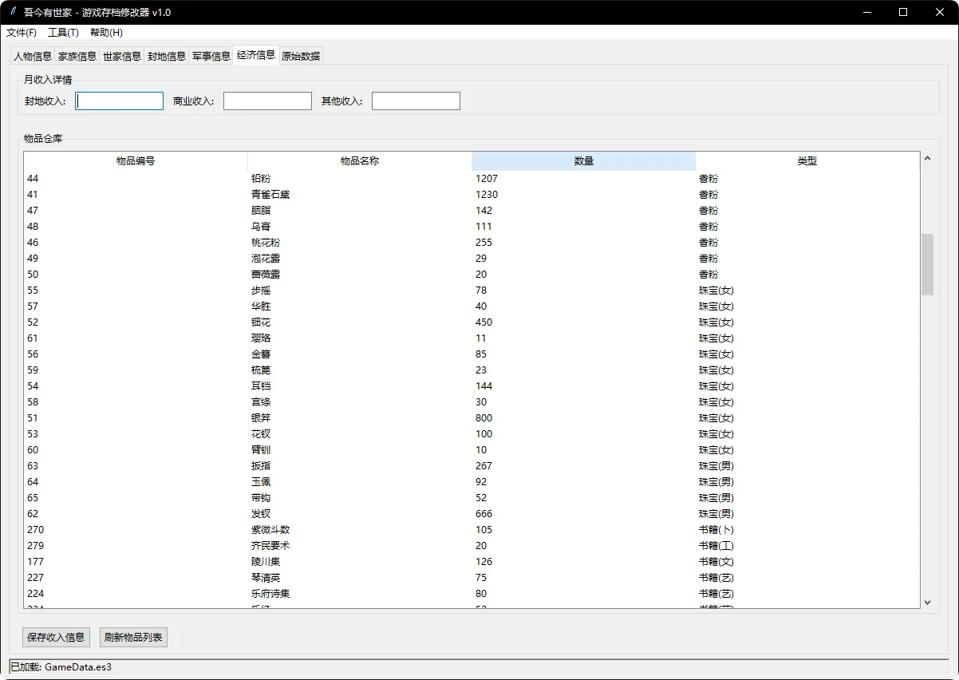Sort by the 类型 column header
The image size is (959, 680).
(x=807, y=161)
